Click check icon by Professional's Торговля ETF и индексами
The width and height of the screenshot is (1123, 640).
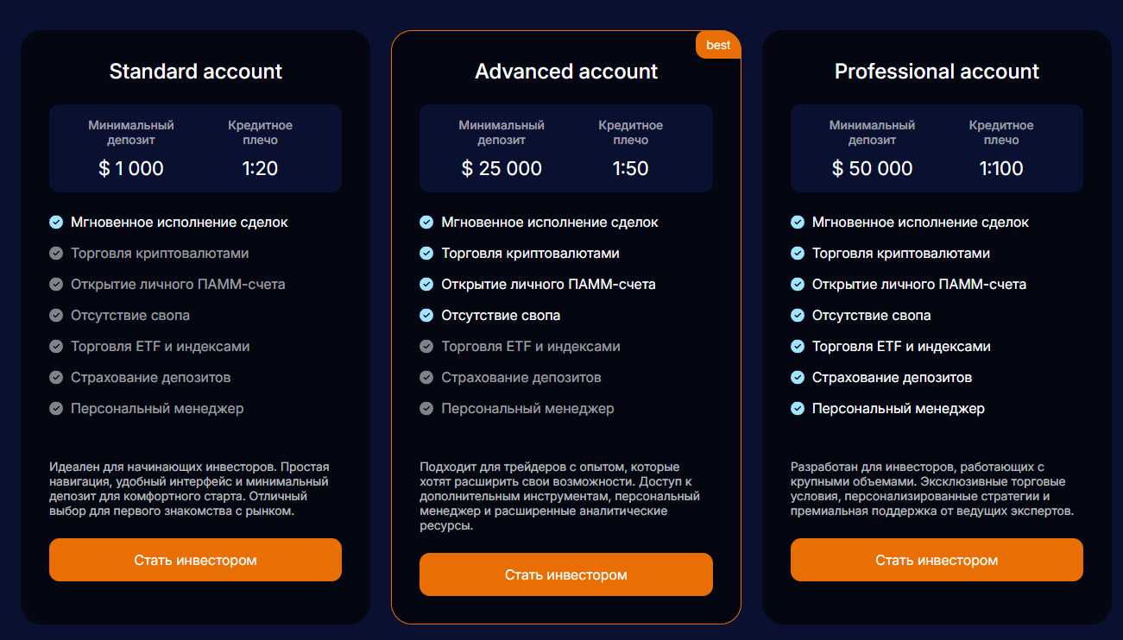coord(798,347)
